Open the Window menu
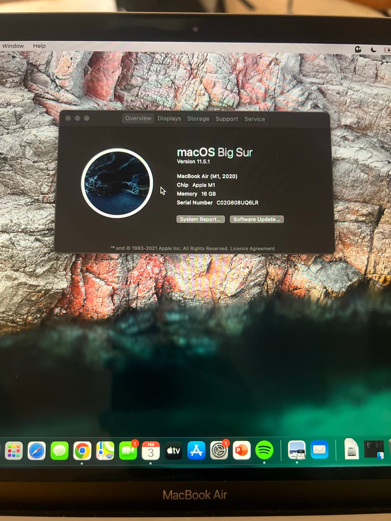Image resolution: width=391 pixels, height=521 pixels. [x=13, y=46]
